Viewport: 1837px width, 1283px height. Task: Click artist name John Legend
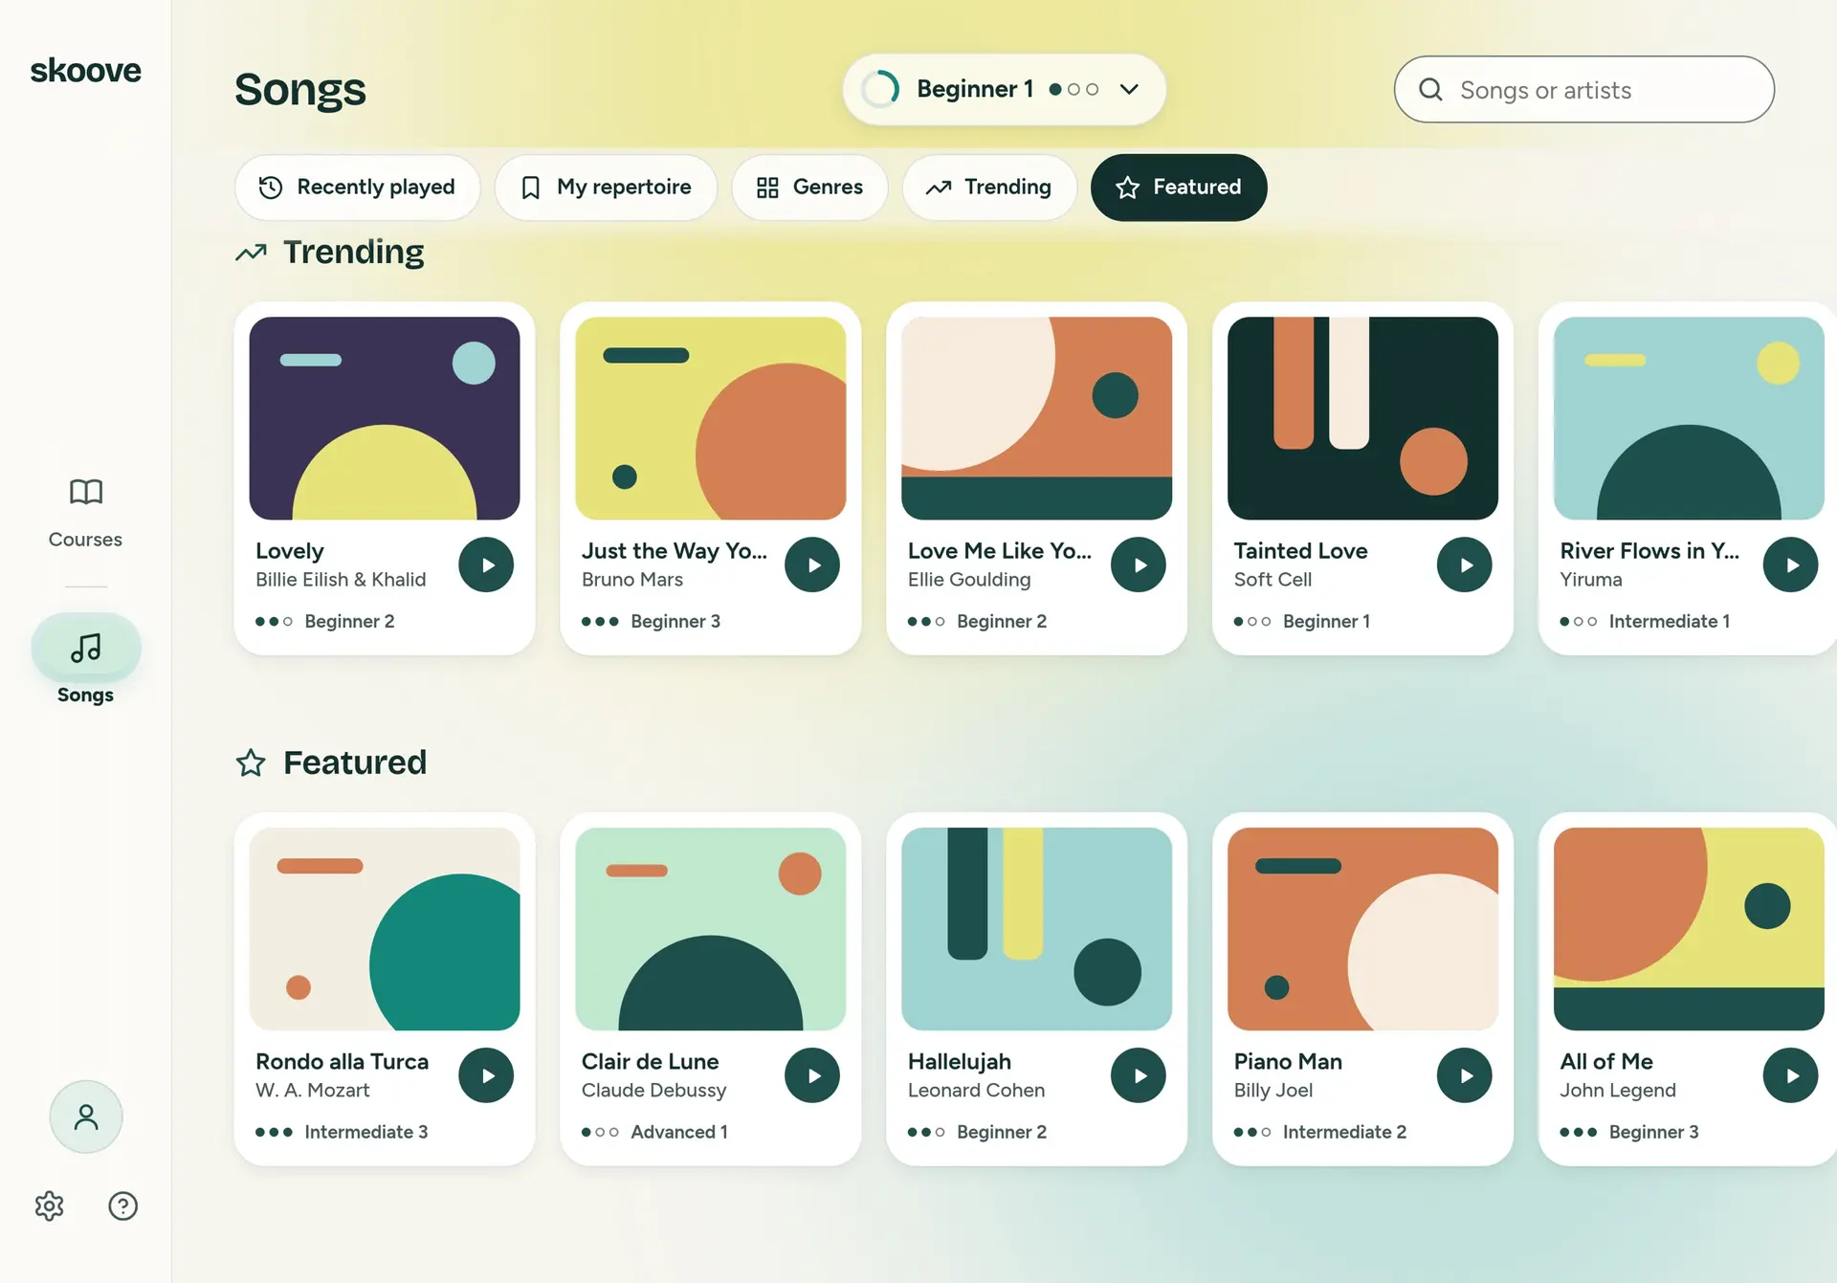click(1618, 1091)
